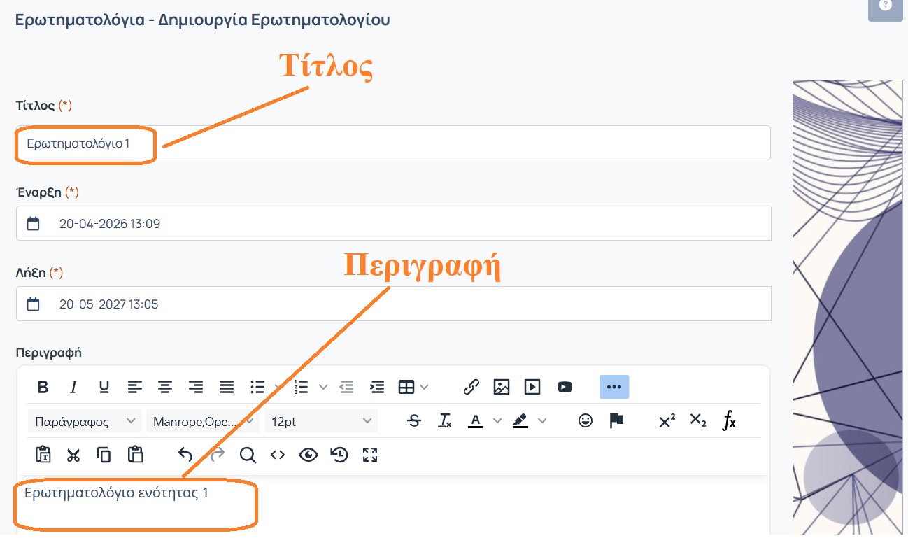Open the source code view
Viewport: 908px width, 538px height.
pos(278,455)
